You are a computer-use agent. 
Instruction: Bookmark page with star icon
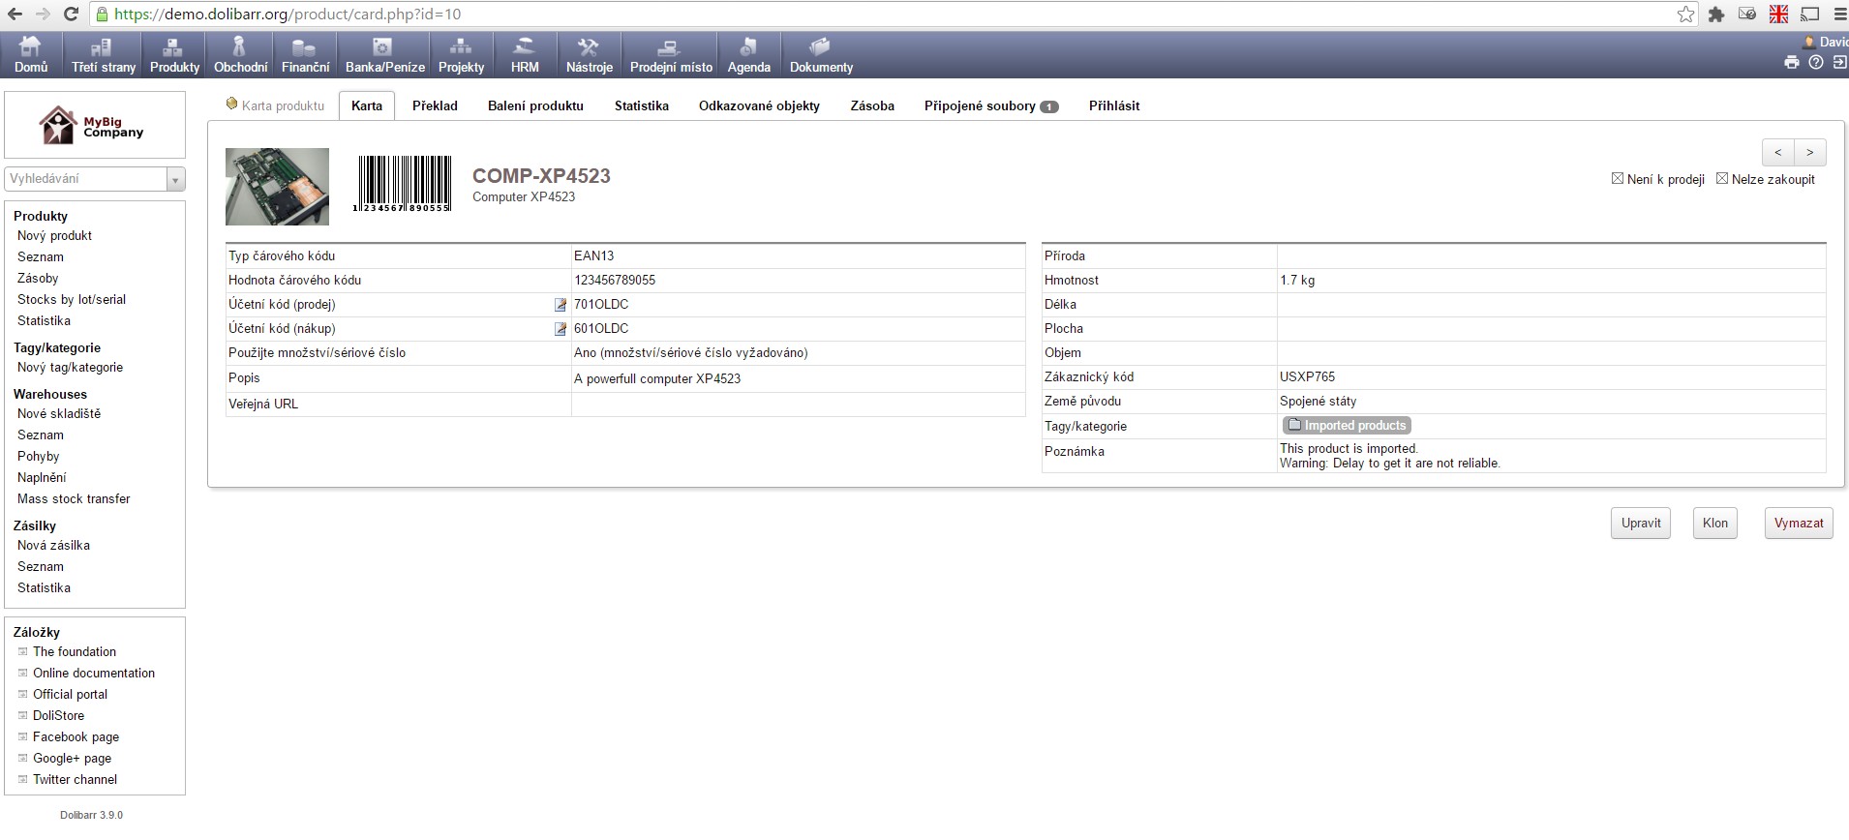(x=1685, y=15)
